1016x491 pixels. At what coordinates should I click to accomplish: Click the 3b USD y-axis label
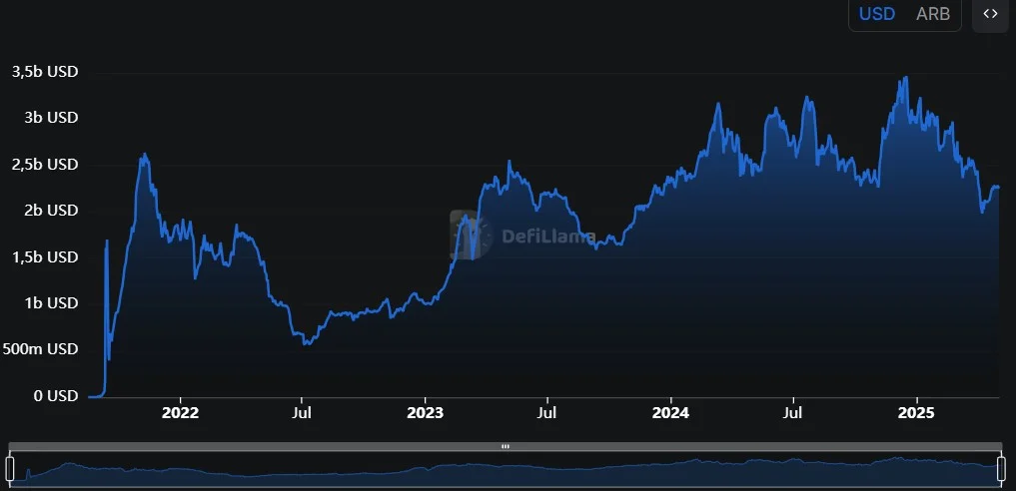coord(50,118)
